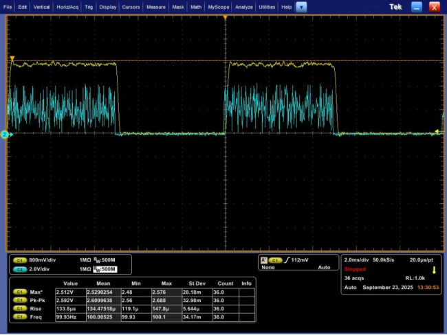
Task: Open the Horiz/Acq menu
Action: click(x=67, y=7)
